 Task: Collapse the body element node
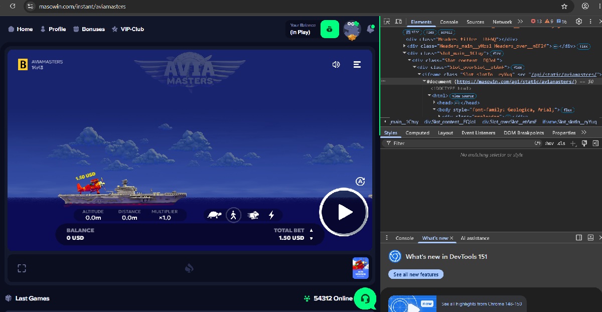[434, 110]
